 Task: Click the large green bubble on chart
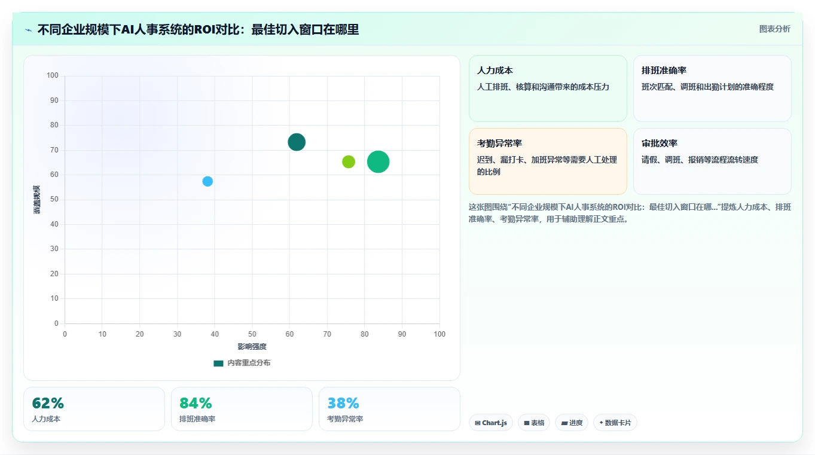[x=378, y=161]
